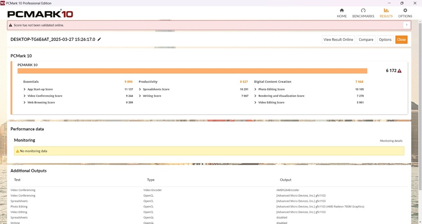Click the pencil icon to rename result

tap(99, 39)
